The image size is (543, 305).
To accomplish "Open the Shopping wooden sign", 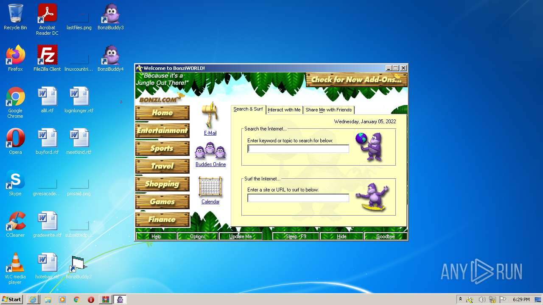I will click(162, 184).
